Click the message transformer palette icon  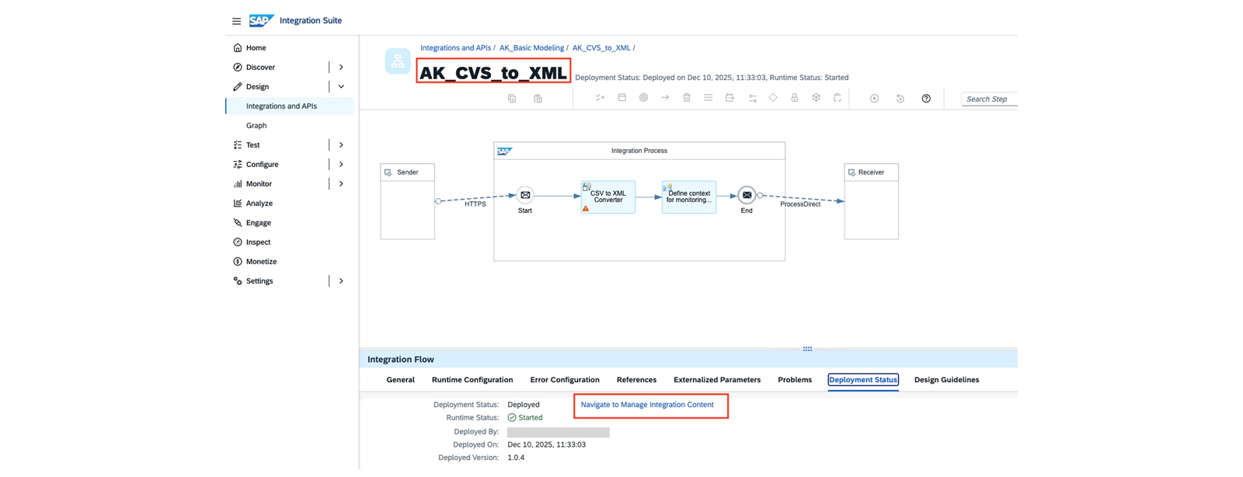(729, 98)
